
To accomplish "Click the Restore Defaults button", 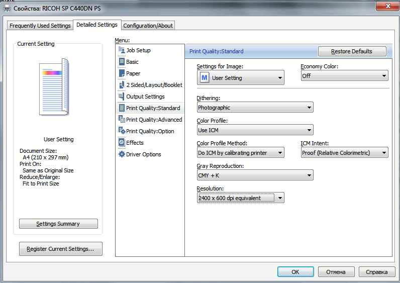I will [x=352, y=51].
